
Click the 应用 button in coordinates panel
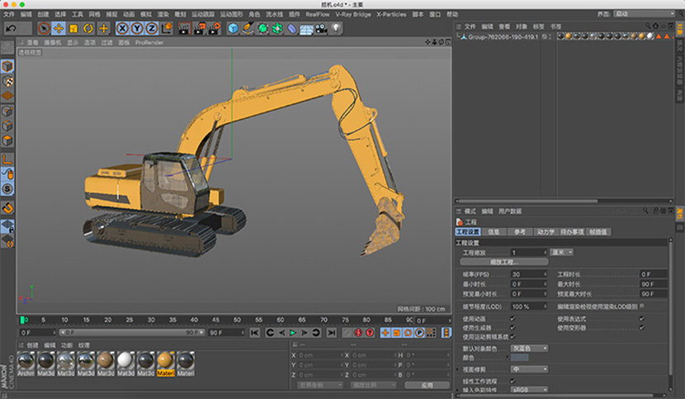[x=426, y=385]
